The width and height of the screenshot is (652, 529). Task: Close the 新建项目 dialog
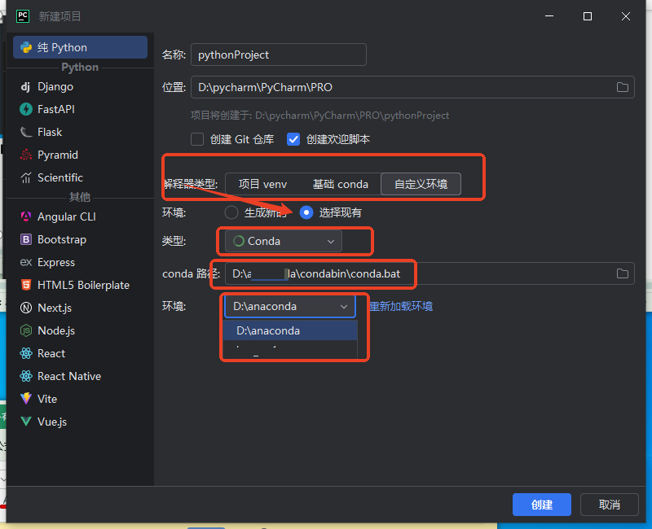click(x=626, y=16)
